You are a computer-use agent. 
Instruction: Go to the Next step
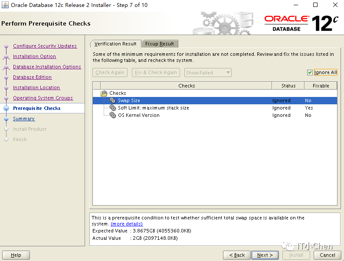click(265, 255)
